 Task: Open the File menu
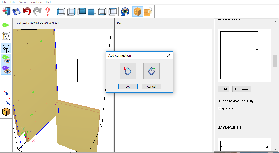[x=4, y=2]
